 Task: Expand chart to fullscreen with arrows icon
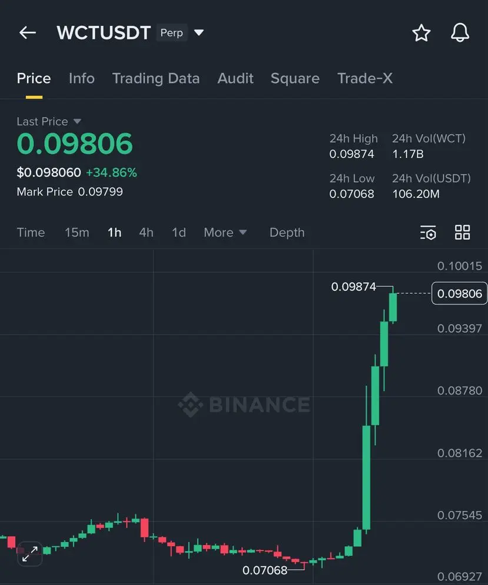click(x=30, y=554)
